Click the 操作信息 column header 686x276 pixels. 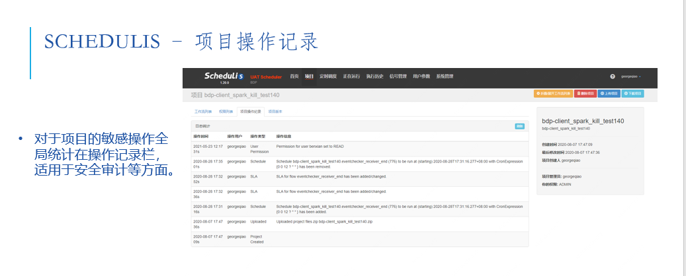[x=283, y=136]
